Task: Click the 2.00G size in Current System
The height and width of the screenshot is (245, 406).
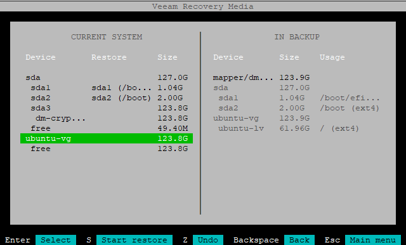Action: (170, 98)
